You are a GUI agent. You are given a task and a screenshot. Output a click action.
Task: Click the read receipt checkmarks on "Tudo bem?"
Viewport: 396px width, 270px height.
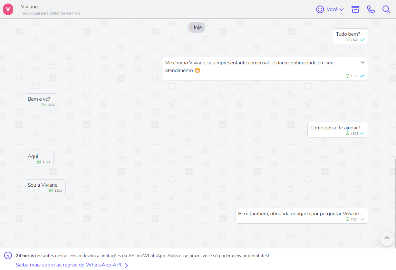[x=362, y=40]
